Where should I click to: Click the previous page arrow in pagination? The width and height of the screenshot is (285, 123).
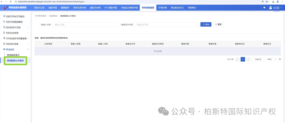point(237,59)
